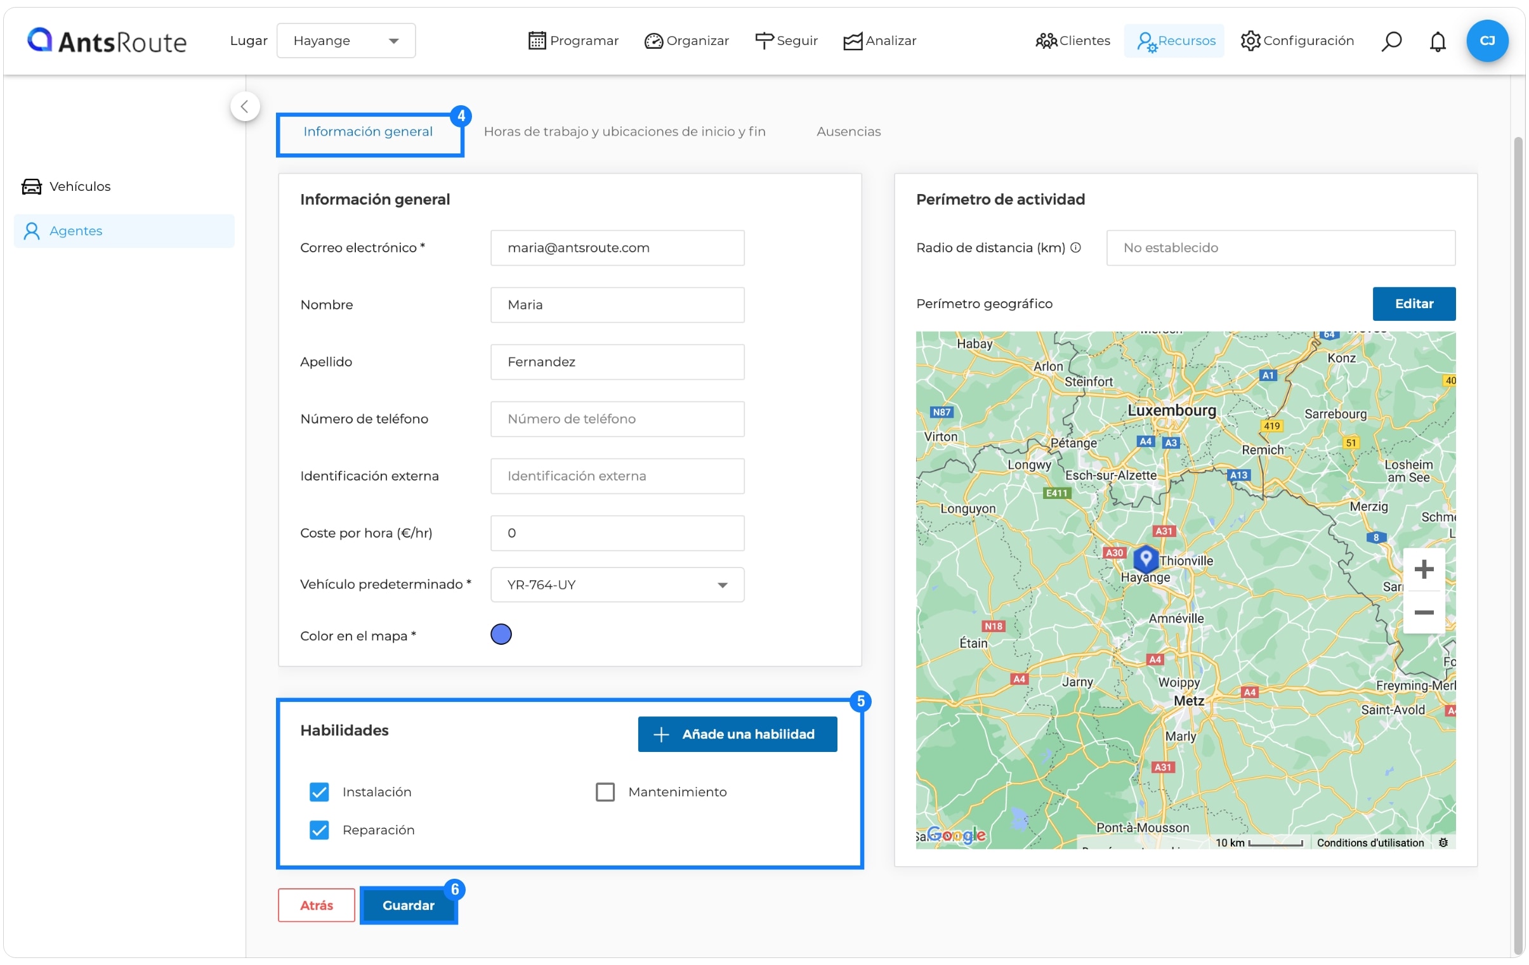The height and width of the screenshot is (965, 1529).
Task: Zoom in on the map with plus
Action: coord(1424,569)
